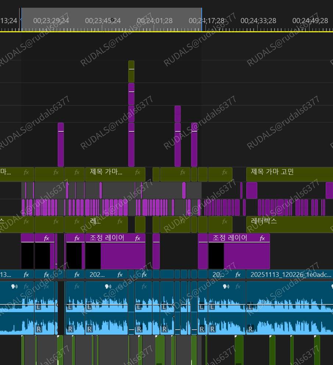Screen dimensions: 333x365
Task: Click the R channel label below 20251113_120226 clip
Action: coord(250,329)
